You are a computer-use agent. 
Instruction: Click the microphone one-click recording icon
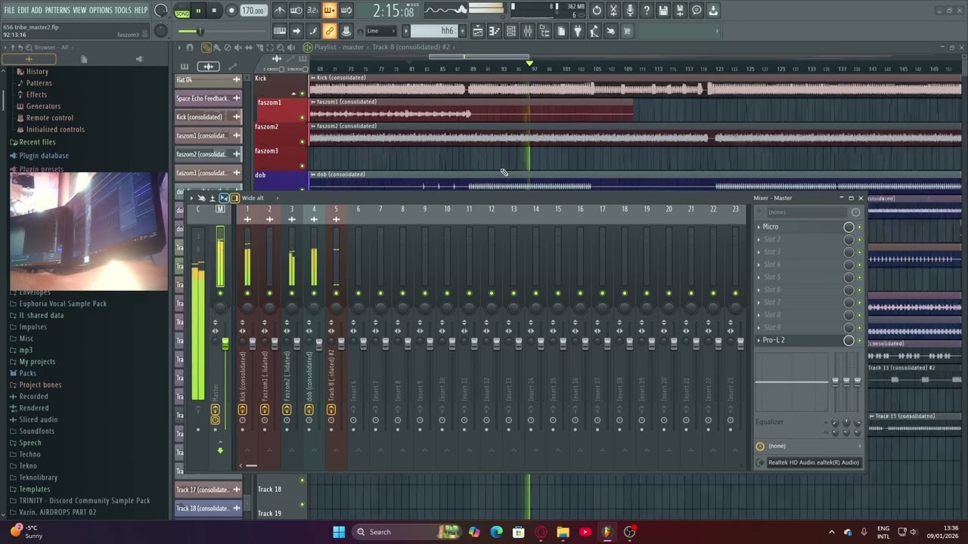tap(630, 11)
